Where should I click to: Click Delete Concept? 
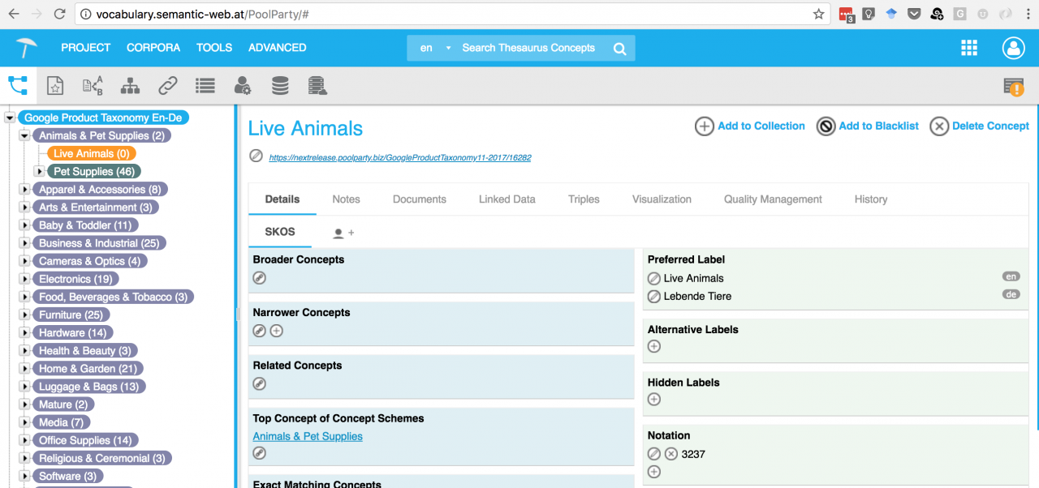(979, 126)
